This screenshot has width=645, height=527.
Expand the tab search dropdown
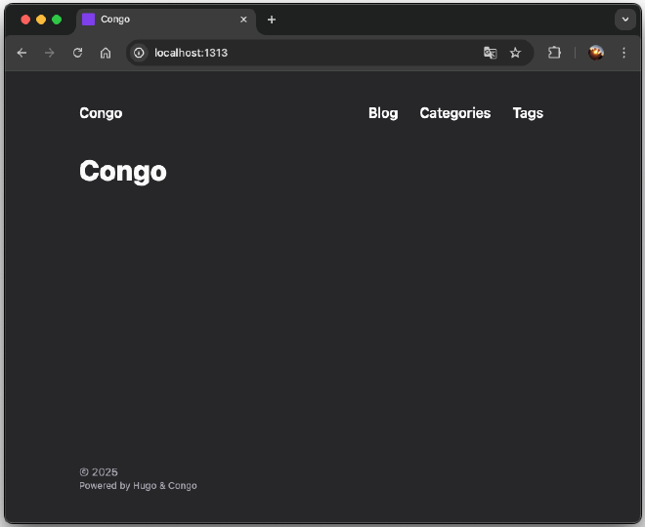point(625,20)
